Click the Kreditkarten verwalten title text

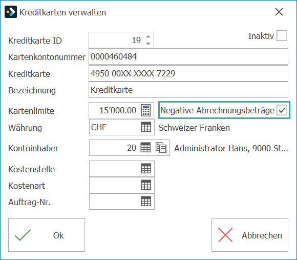click(62, 12)
